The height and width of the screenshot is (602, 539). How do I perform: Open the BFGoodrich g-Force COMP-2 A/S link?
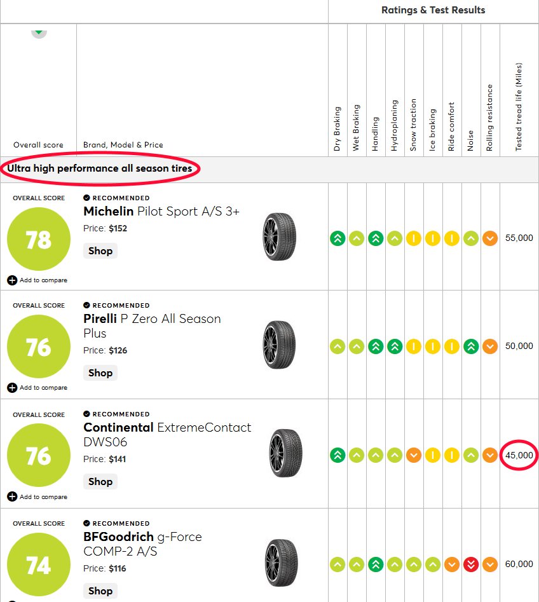[142, 544]
